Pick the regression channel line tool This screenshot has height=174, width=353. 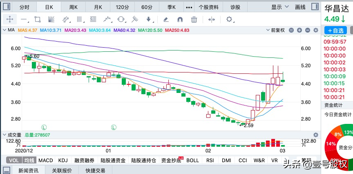(65, 19)
